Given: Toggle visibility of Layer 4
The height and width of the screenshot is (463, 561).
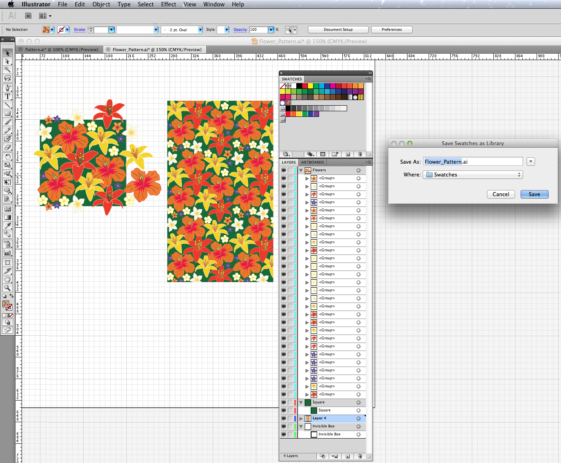Looking at the screenshot, I should point(283,418).
